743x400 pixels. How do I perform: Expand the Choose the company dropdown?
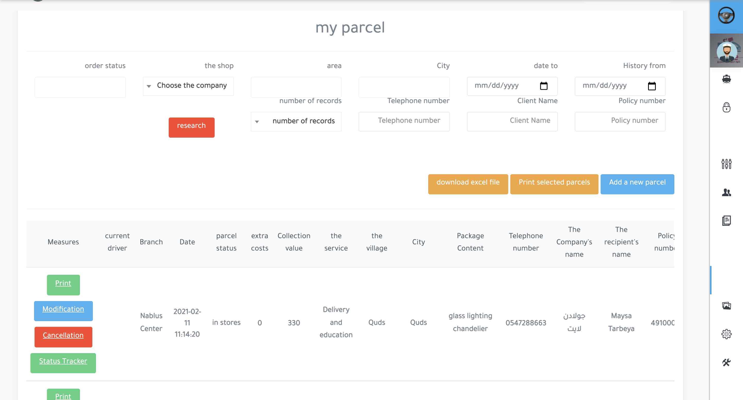[188, 86]
